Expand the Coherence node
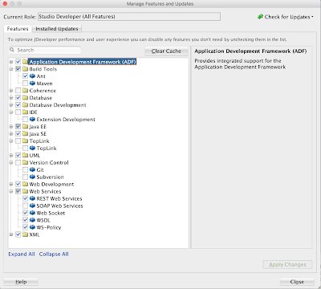The width and height of the screenshot is (321, 289). [11, 91]
